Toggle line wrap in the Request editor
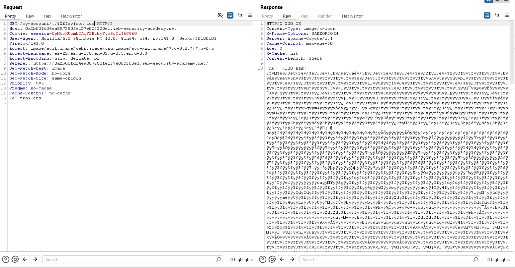515x268 pixels. coord(230,15)
